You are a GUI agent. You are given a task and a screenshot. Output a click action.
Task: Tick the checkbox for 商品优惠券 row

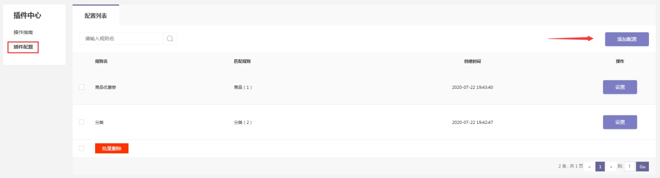pyautogui.click(x=81, y=87)
